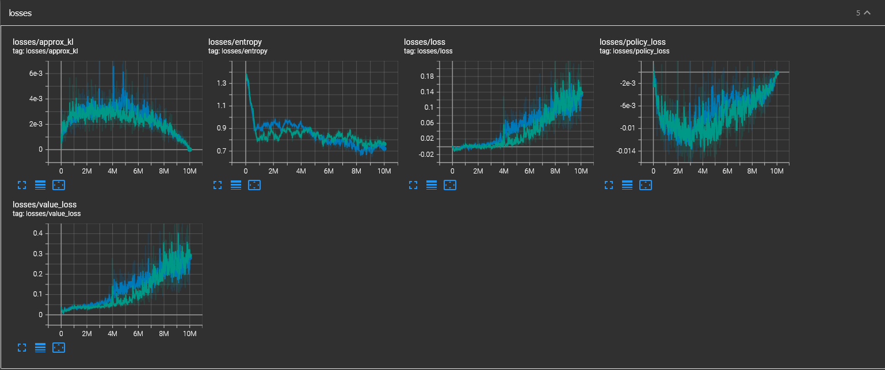
Task: Click the losses/loss line chart plot
Action: [x=516, y=111]
